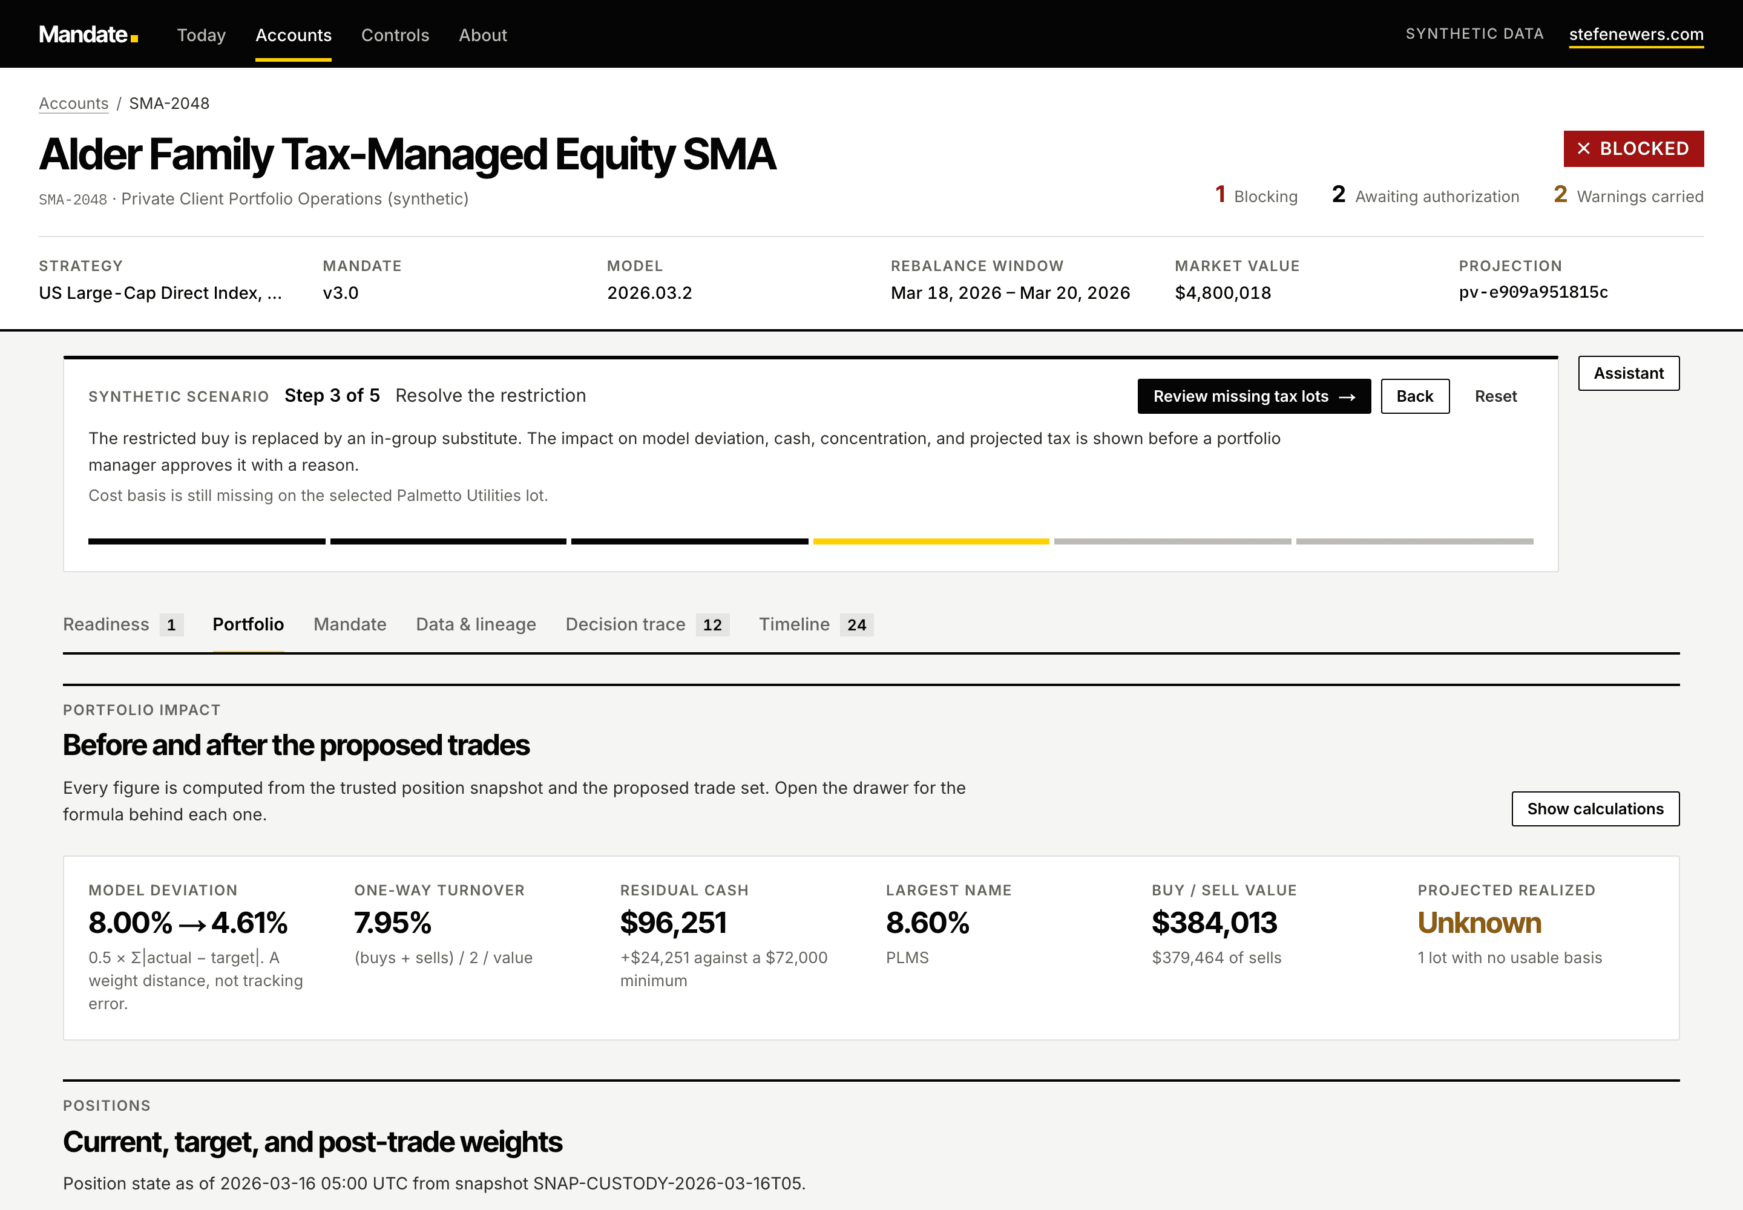1743x1210 pixels.
Task: Switch to the Readiness tab
Action: click(x=123, y=624)
